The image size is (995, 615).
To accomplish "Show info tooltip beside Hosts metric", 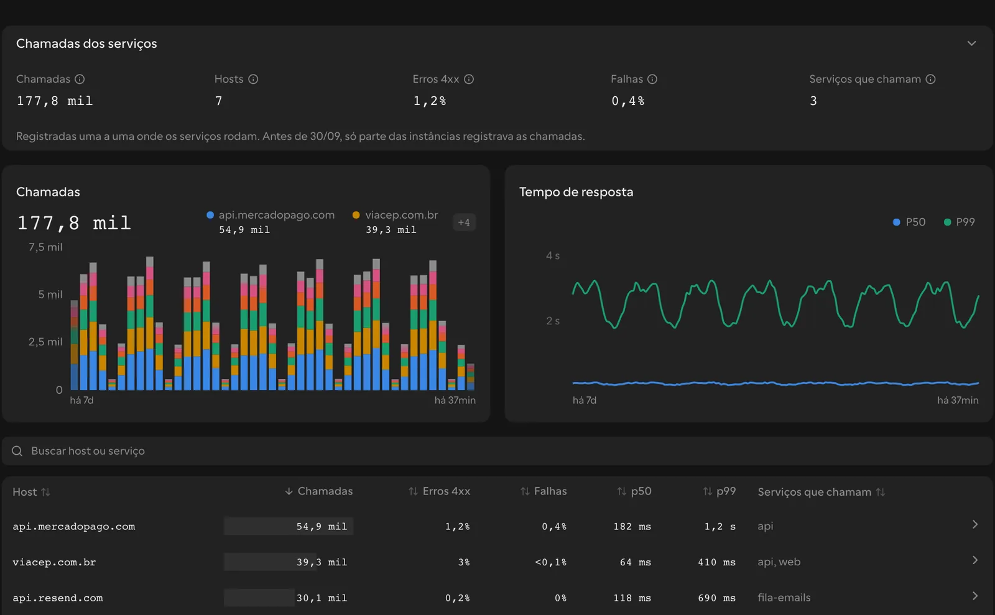I will point(253,79).
